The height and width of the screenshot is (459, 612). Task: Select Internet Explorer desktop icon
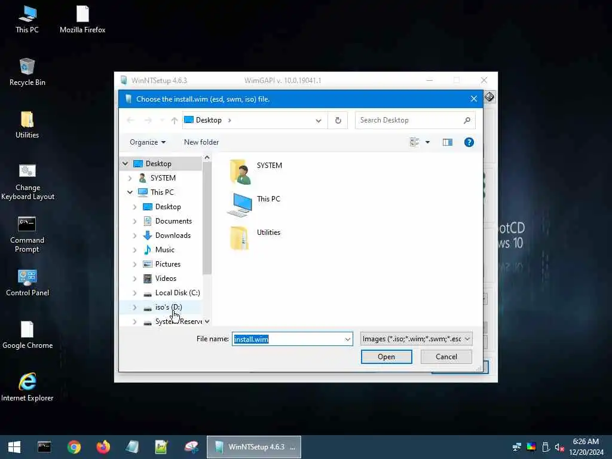pyautogui.click(x=27, y=387)
